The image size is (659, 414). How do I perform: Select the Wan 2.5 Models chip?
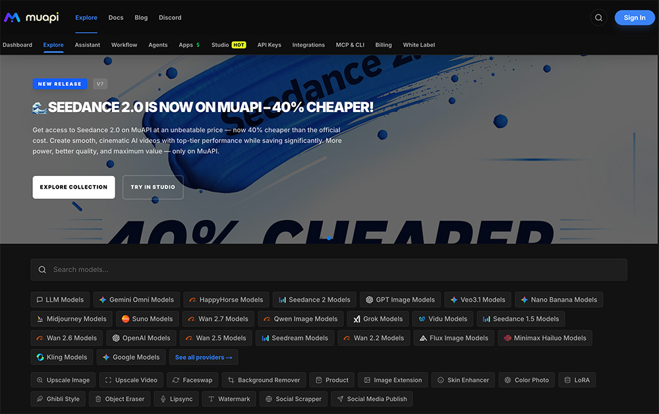coord(216,338)
